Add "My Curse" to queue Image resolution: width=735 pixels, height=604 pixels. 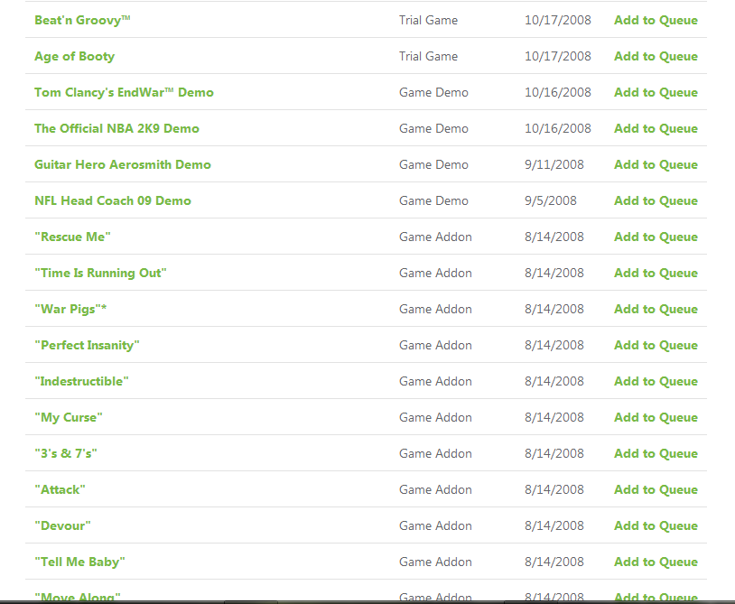tap(656, 417)
